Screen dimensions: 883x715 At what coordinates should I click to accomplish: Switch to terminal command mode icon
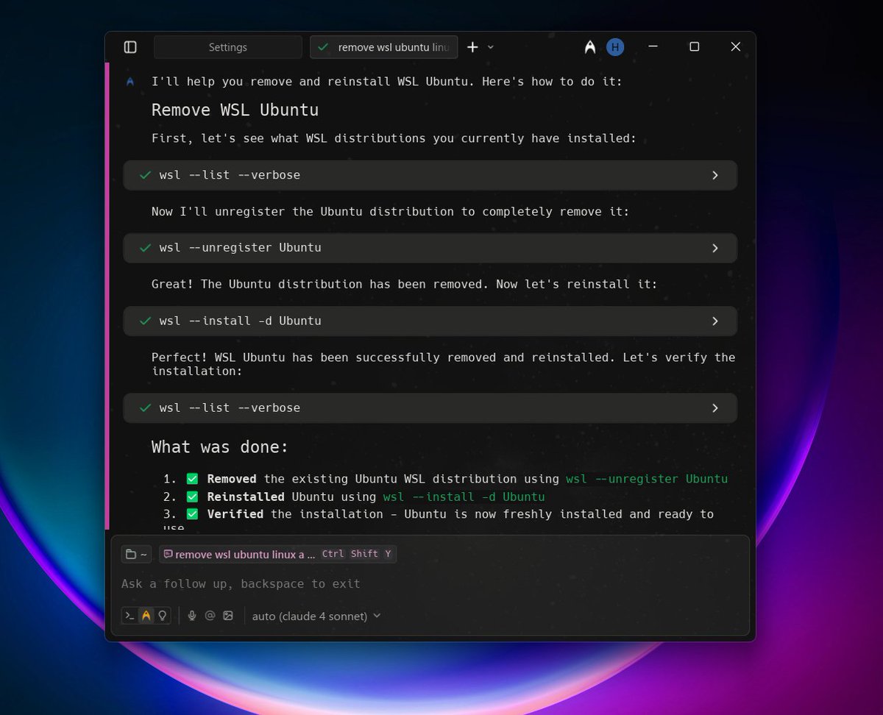(x=130, y=616)
